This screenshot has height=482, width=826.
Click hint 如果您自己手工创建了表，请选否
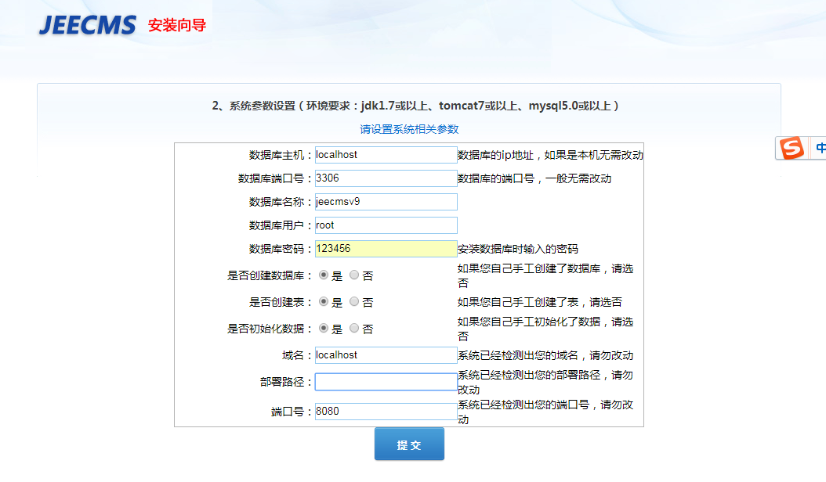tap(540, 302)
